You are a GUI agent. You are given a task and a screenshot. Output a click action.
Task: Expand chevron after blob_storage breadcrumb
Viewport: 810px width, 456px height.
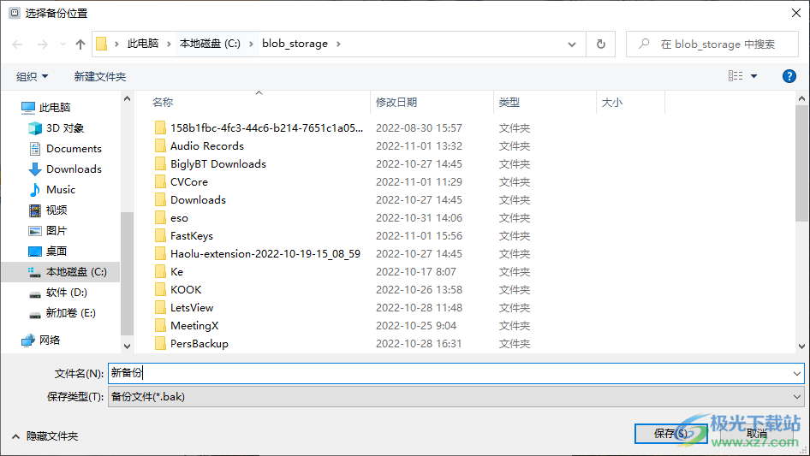[338, 44]
